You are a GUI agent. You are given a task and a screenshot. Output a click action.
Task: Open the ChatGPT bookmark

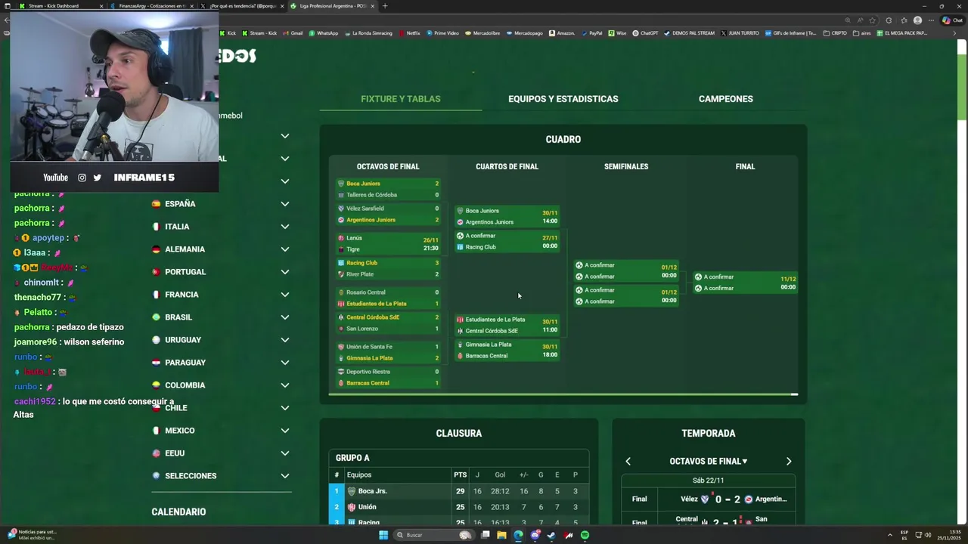[x=645, y=33]
